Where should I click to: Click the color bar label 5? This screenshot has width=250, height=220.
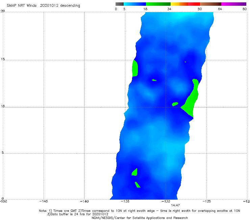tap(124, 9)
